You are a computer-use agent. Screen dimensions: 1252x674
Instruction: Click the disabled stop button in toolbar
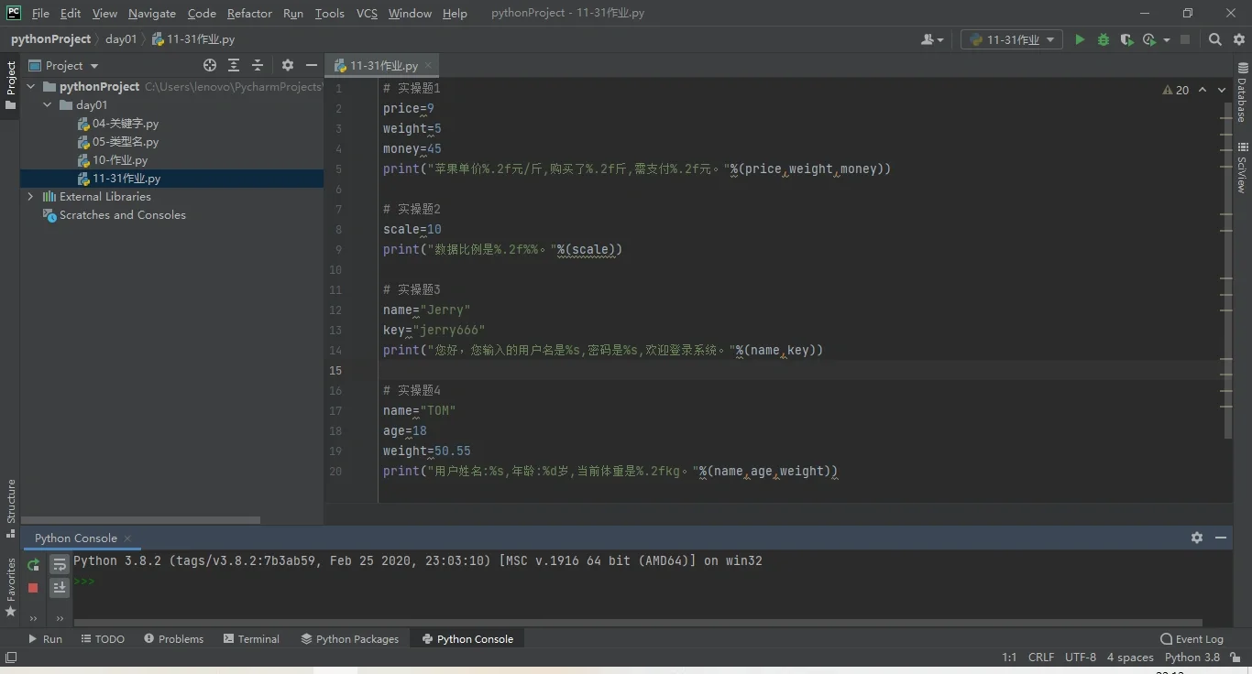coord(1185,39)
